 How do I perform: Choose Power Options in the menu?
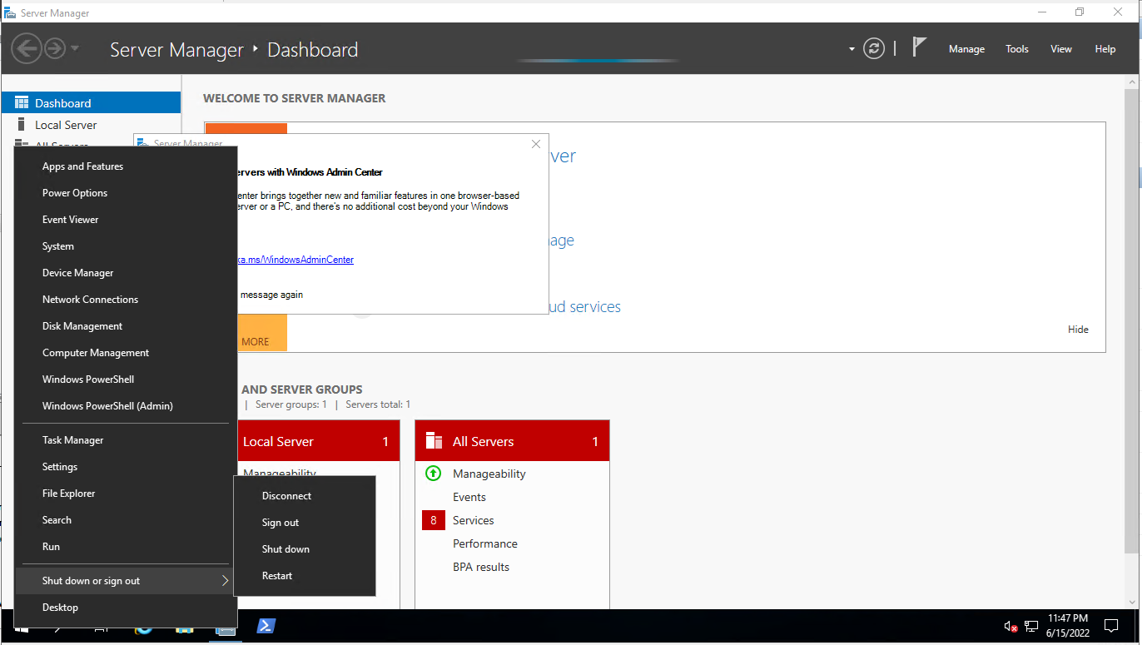126,193
